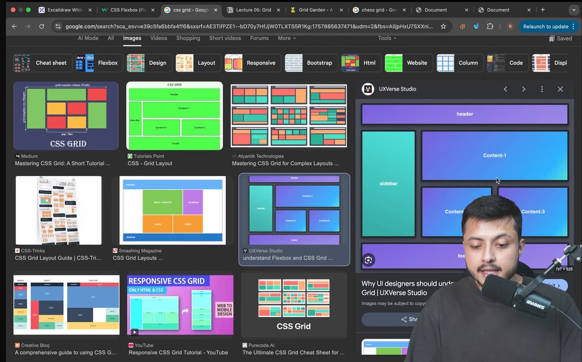Open Saved items in Google Images
582x362 pixels.
(x=560, y=38)
